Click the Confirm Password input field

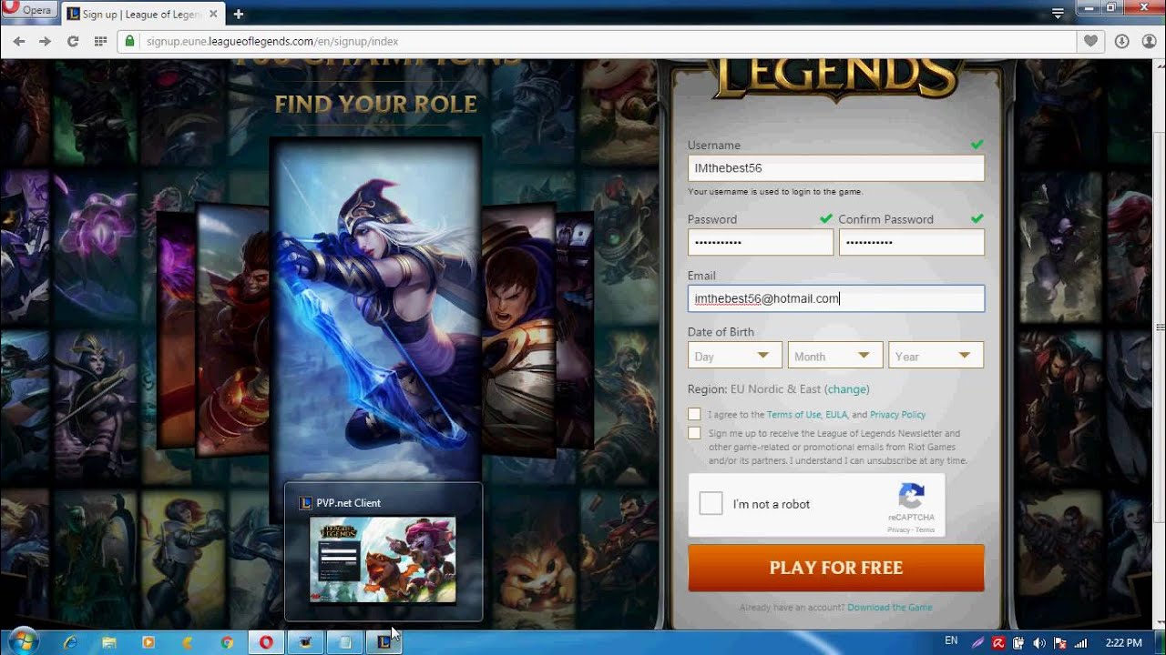911,242
